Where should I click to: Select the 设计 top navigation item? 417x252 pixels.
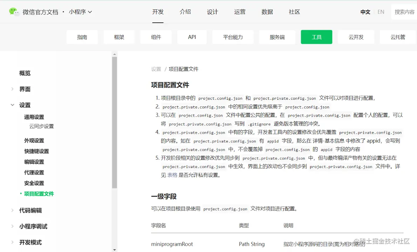212,12
